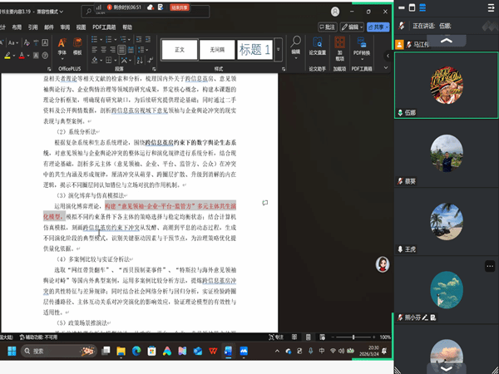Open the more options button on 熊小芬's tile
The image size is (499, 374).
pyautogui.click(x=491, y=266)
